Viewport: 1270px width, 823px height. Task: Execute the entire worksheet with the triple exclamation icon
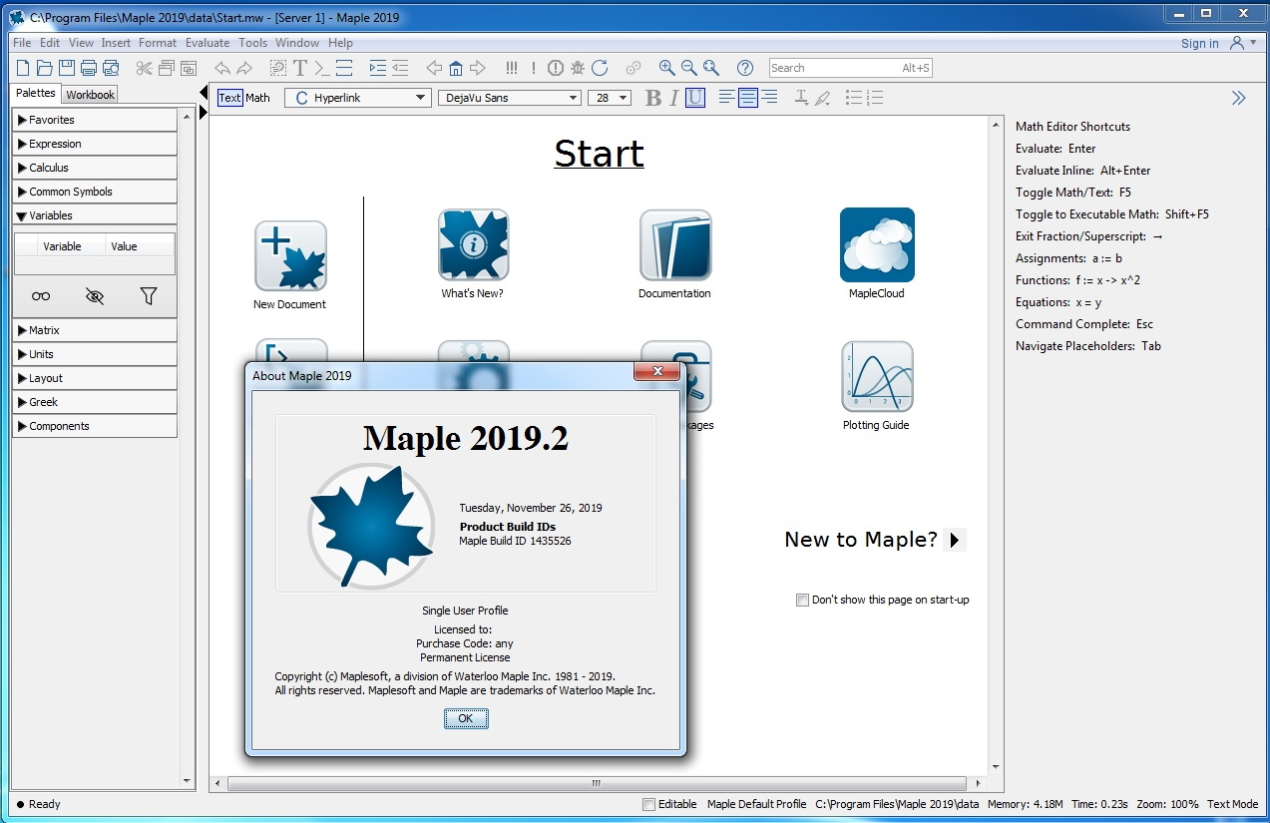512,68
